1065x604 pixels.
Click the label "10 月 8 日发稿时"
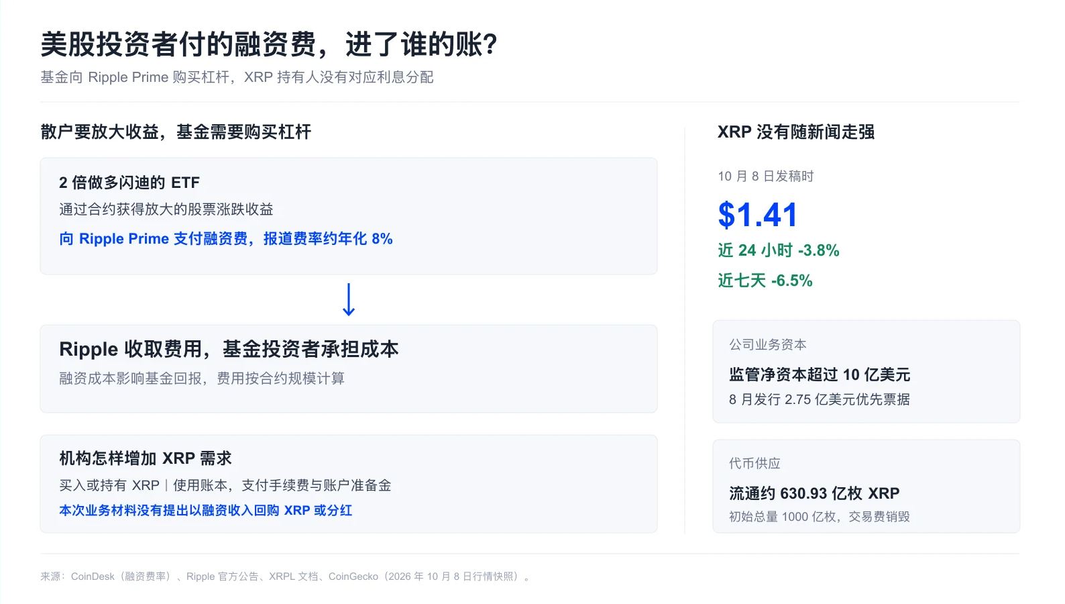[x=766, y=177]
